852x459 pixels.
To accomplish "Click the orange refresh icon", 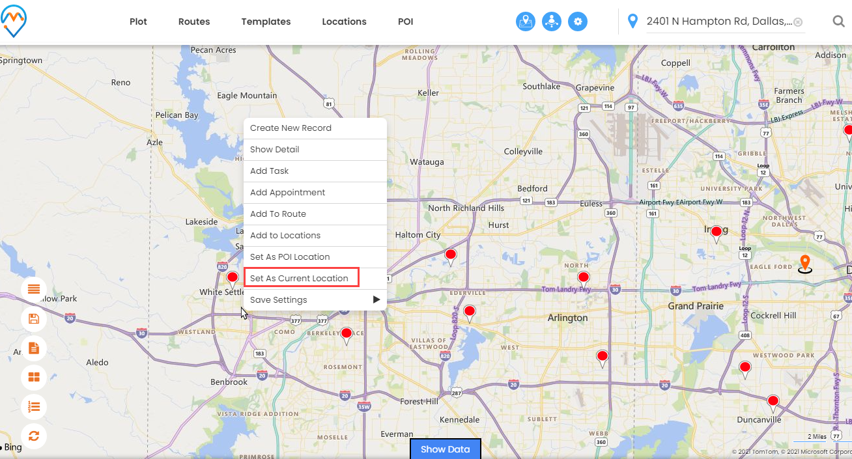I will tap(34, 436).
